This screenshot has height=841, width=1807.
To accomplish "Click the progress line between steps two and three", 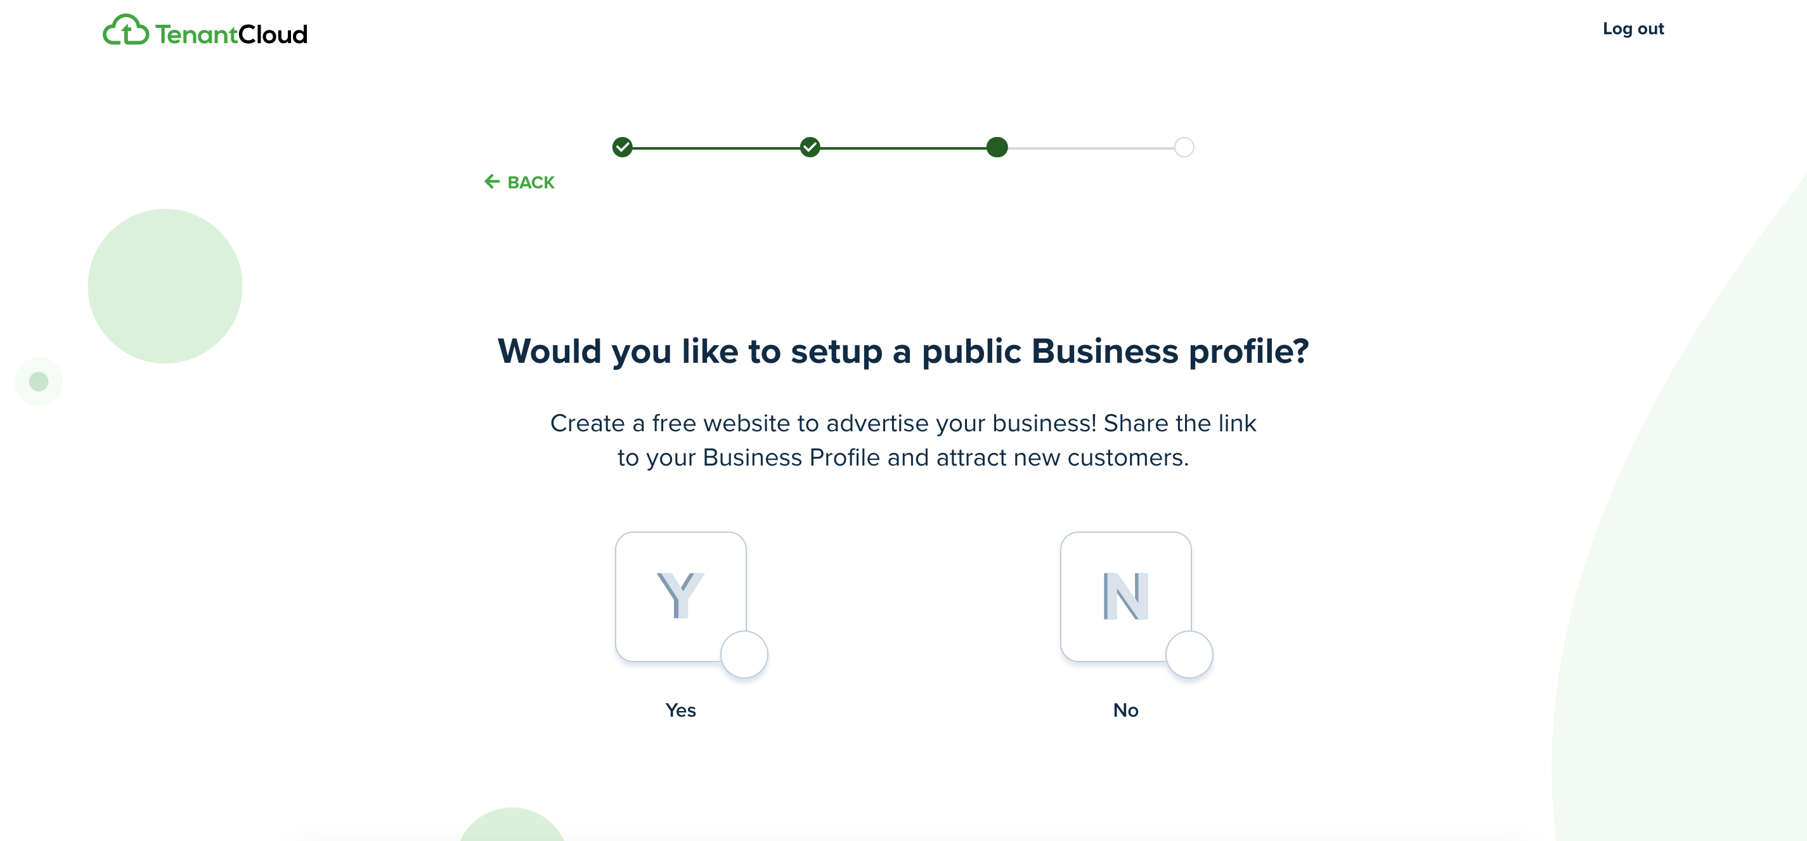I will click(x=903, y=148).
